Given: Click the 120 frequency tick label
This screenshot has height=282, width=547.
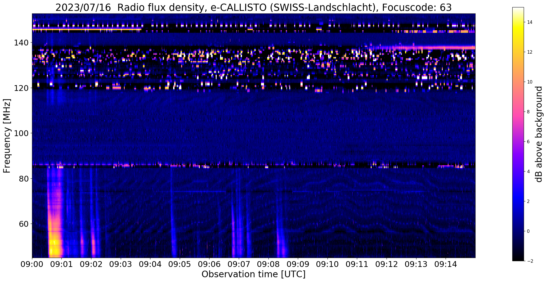Looking at the screenshot, I should pyautogui.click(x=22, y=88).
